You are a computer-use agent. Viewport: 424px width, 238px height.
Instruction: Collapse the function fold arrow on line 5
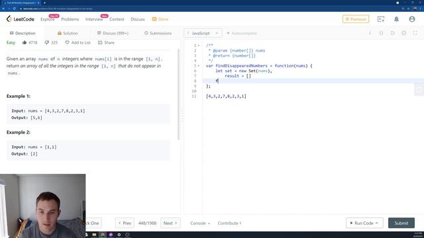click(199, 65)
